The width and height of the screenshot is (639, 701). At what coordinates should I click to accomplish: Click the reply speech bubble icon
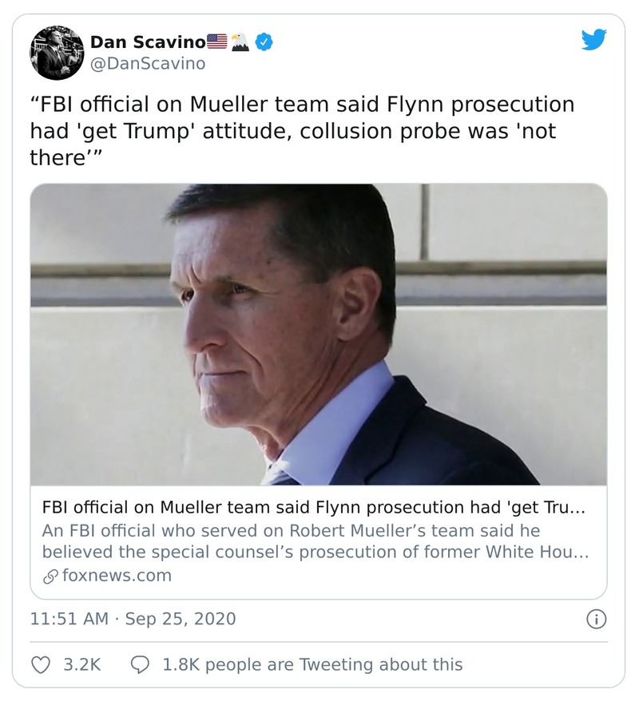(140, 663)
